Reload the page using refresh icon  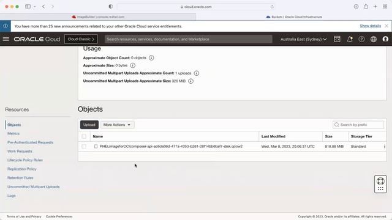point(272,7)
